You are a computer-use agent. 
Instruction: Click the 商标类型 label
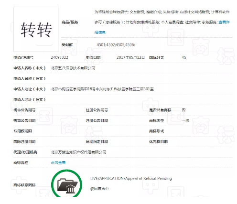(x=156, y=120)
